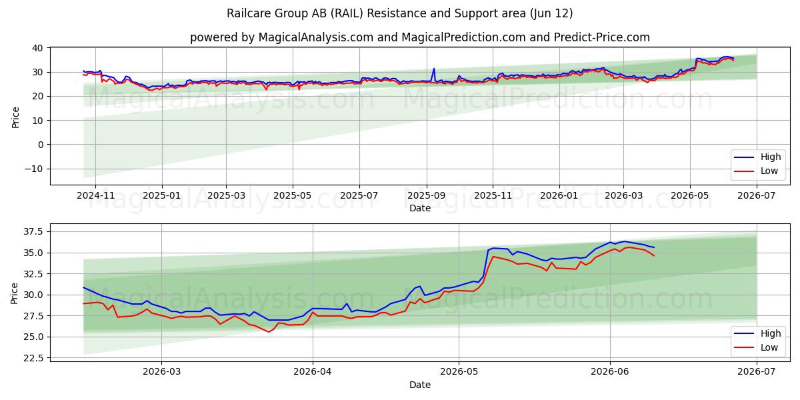Image resolution: width=800 pixels, height=400 pixels.
Task: Click the top chart 'Date' axis label
Action: [420, 209]
